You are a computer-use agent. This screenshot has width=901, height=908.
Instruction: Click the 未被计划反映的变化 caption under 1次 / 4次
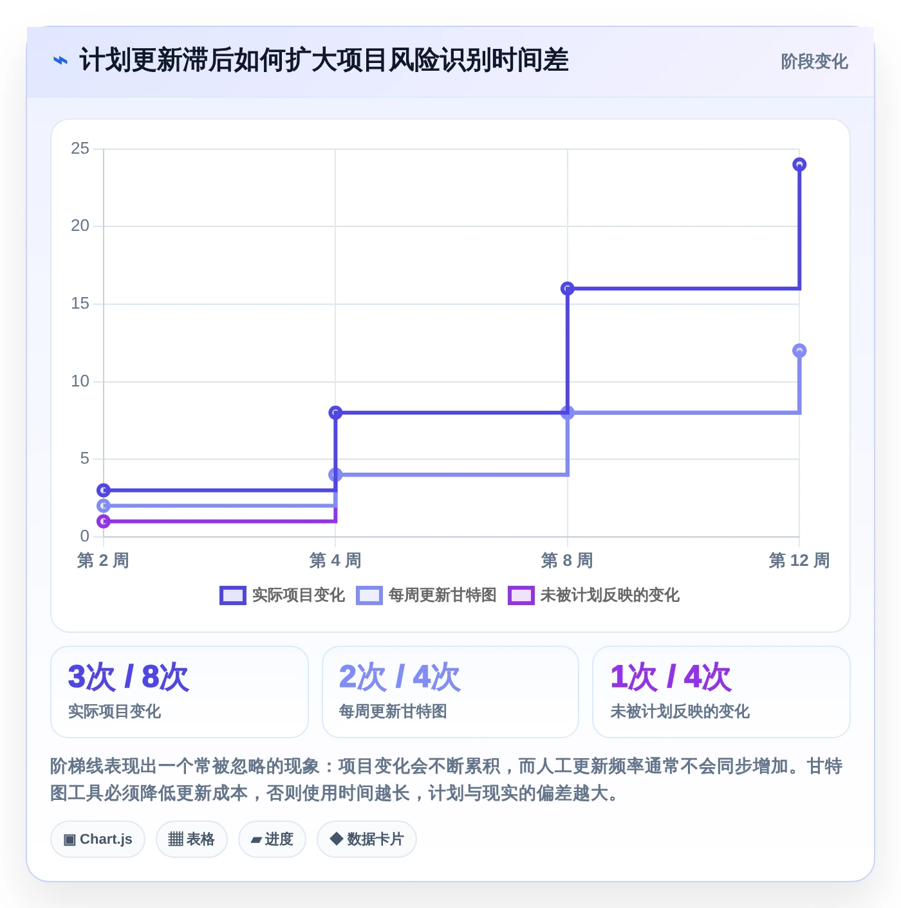(680, 711)
